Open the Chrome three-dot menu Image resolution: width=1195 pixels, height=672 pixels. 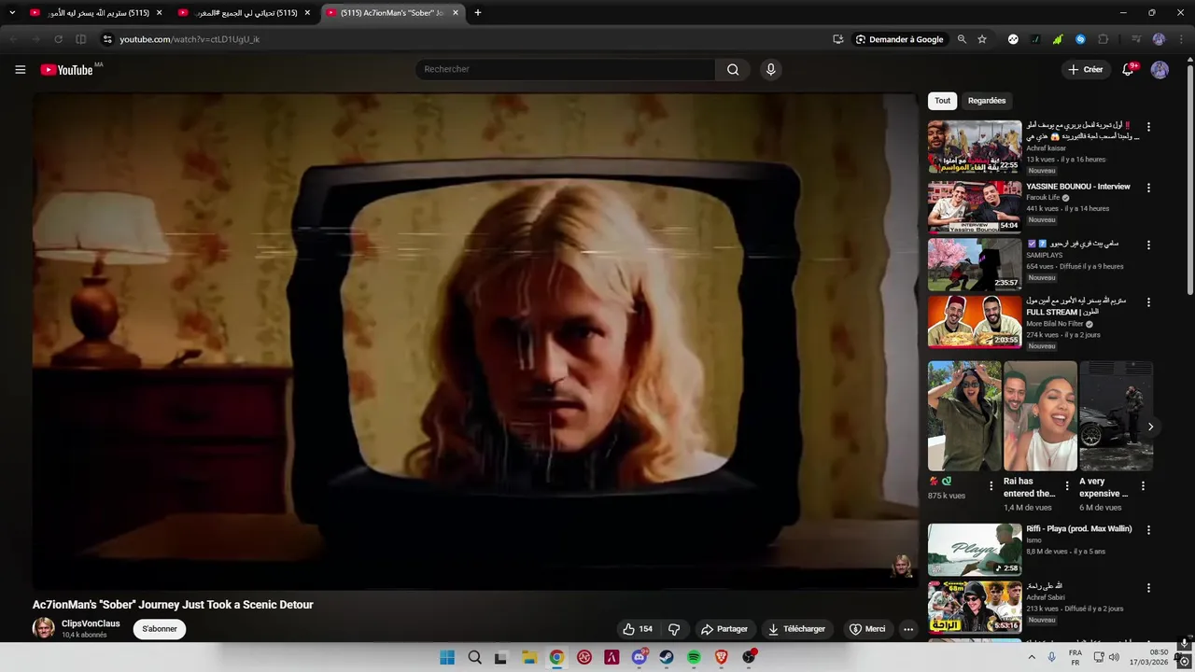click(1181, 39)
